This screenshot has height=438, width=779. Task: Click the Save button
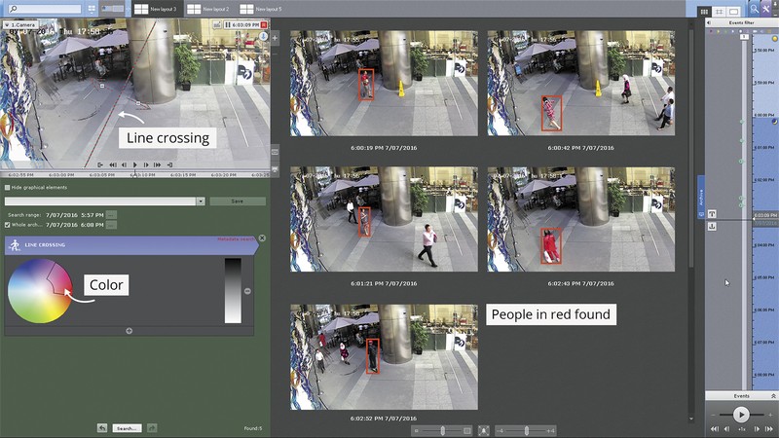tap(238, 201)
